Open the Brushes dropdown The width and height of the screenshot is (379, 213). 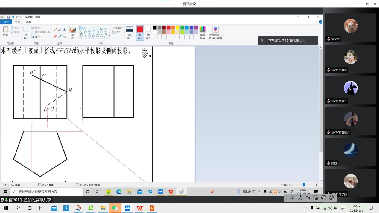coord(73,33)
